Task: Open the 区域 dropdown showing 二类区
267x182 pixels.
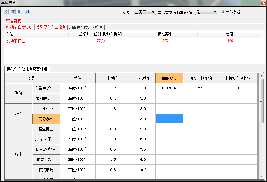Action: [x=145, y=12]
